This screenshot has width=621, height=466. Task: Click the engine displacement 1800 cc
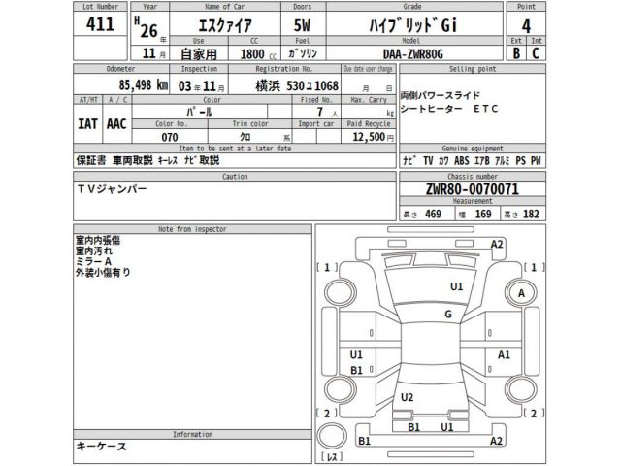[x=258, y=54]
